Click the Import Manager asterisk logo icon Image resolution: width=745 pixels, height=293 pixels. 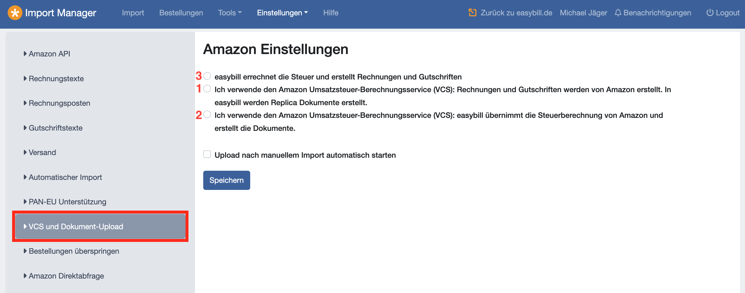click(15, 13)
